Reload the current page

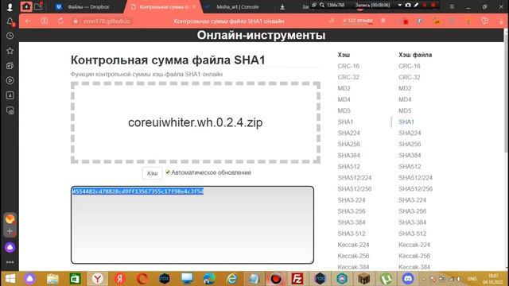(x=60, y=21)
